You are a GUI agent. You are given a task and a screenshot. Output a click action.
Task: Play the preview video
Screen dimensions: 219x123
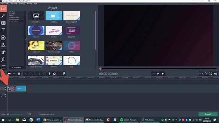(158, 74)
